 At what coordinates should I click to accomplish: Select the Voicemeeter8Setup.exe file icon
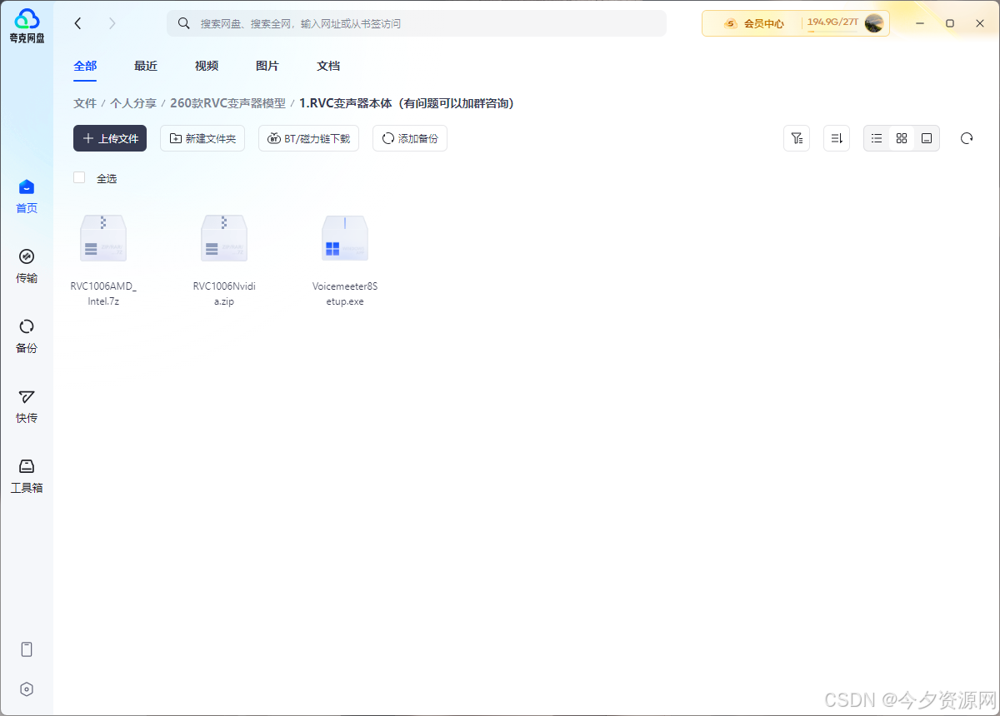pyautogui.click(x=345, y=238)
